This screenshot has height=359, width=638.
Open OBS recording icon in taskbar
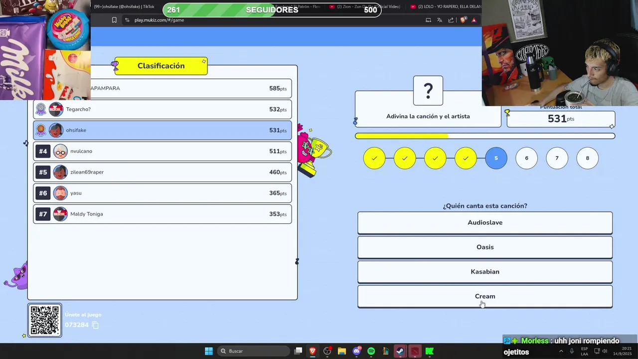tap(327, 351)
